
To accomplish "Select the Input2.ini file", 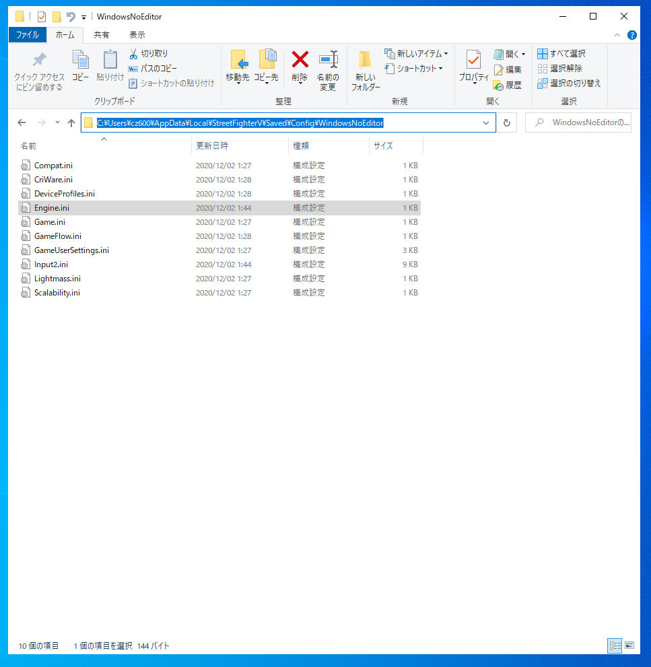I will pos(219,265).
